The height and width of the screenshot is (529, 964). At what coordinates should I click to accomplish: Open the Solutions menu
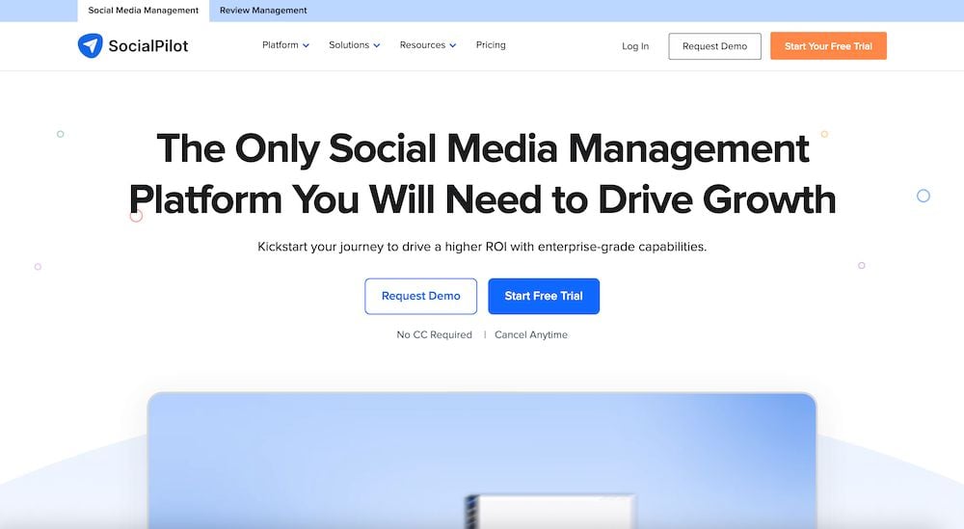coord(349,45)
